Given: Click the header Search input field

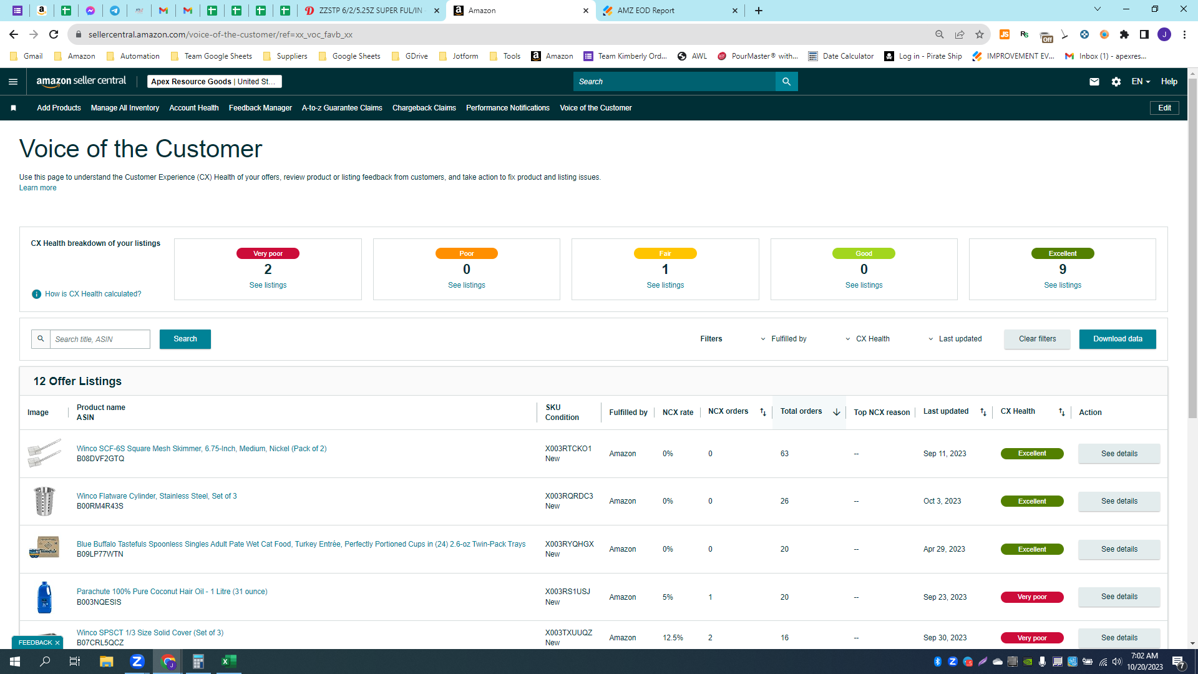Looking at the screenshot, I should [x=674, y=82].
